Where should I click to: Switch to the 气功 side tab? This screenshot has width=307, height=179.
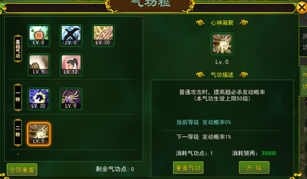(x=304, y=81)
